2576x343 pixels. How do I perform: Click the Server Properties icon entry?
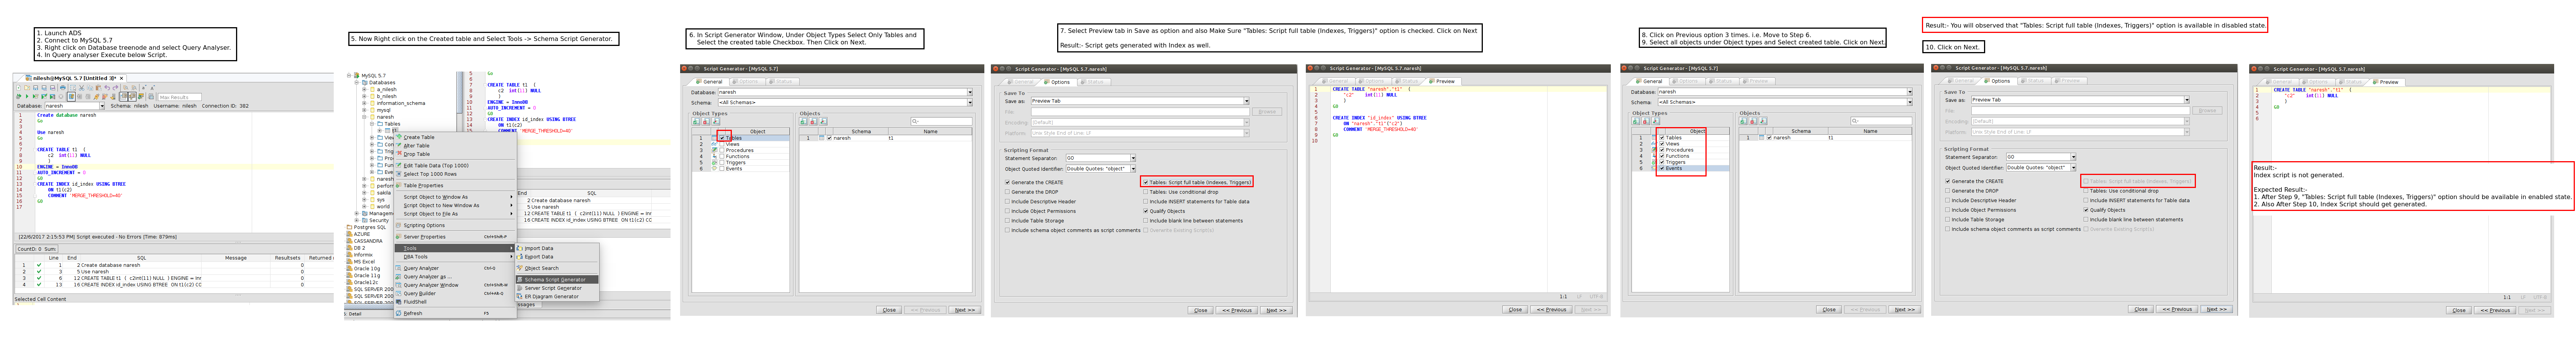coord(398,237)
